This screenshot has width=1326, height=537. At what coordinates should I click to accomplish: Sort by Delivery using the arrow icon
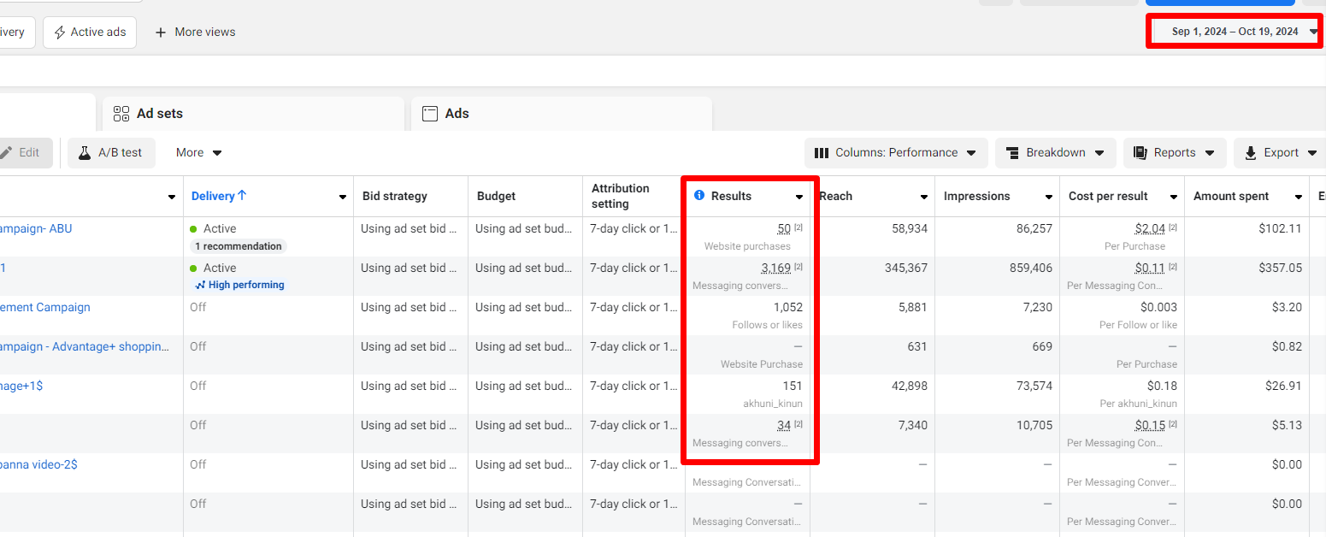[x=242, y=196]
